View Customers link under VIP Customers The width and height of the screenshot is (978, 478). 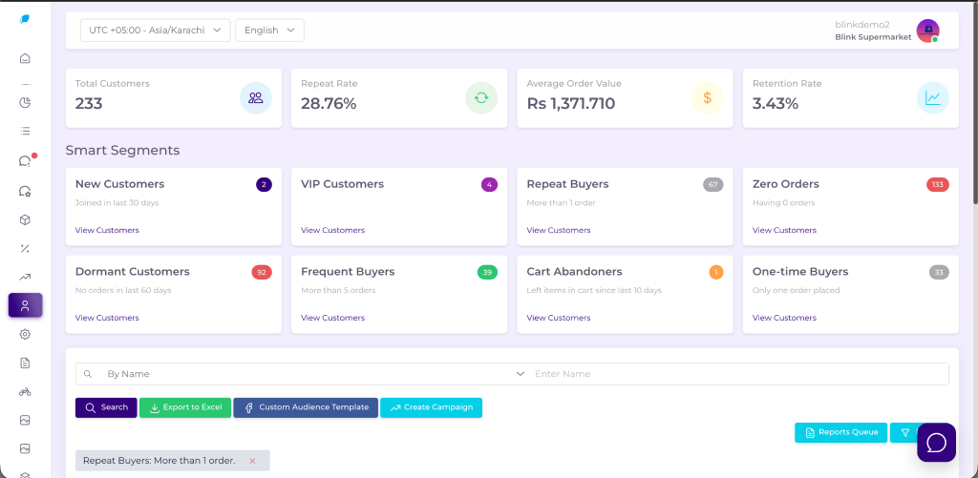click(332, 230)
